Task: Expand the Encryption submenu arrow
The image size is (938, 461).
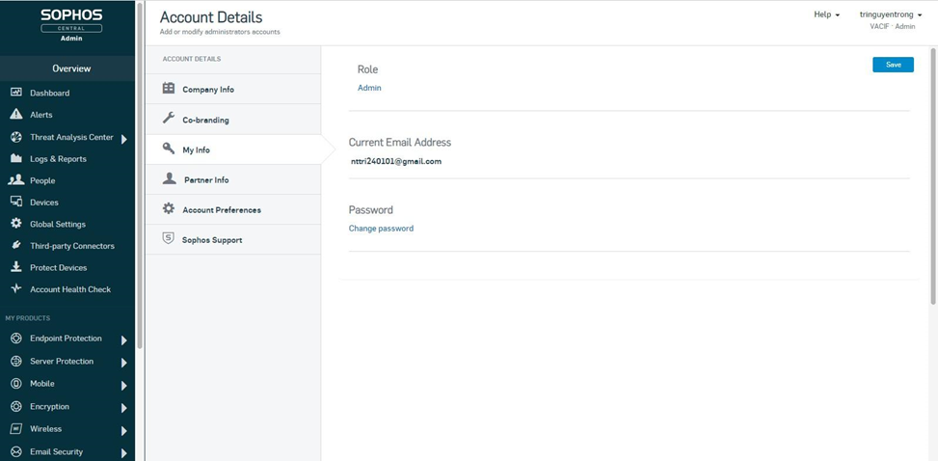Action: coord(123,408)
